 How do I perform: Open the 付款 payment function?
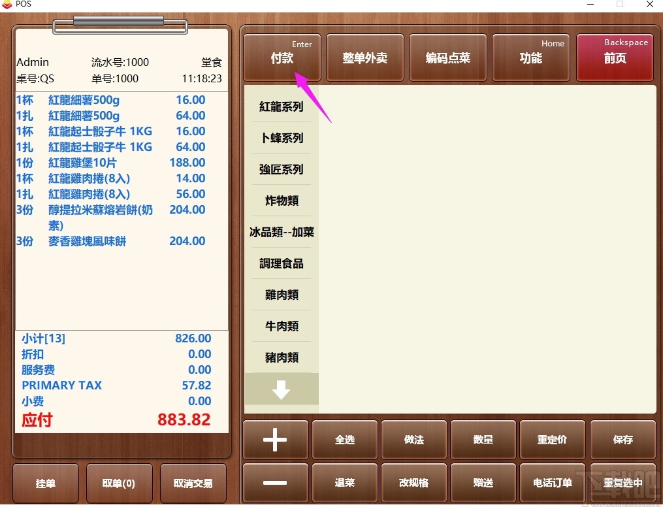(x=282, y=57)
